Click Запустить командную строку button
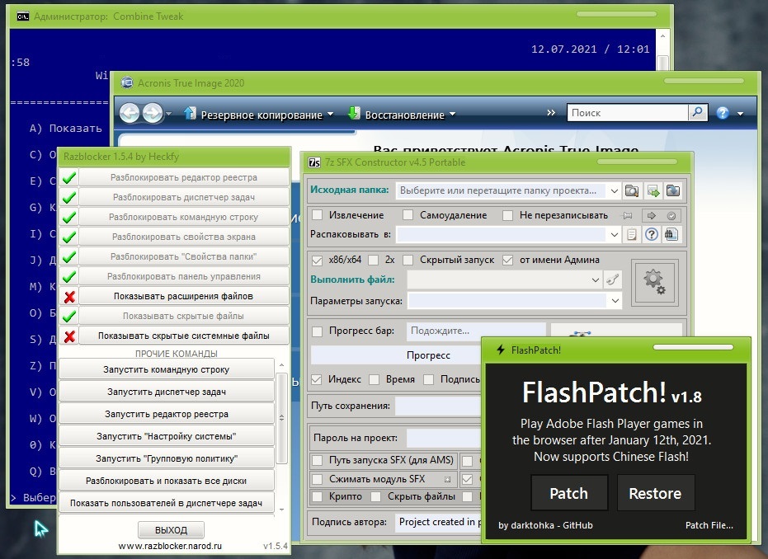The width and height of the screenshot is (768, 559). 167,369
